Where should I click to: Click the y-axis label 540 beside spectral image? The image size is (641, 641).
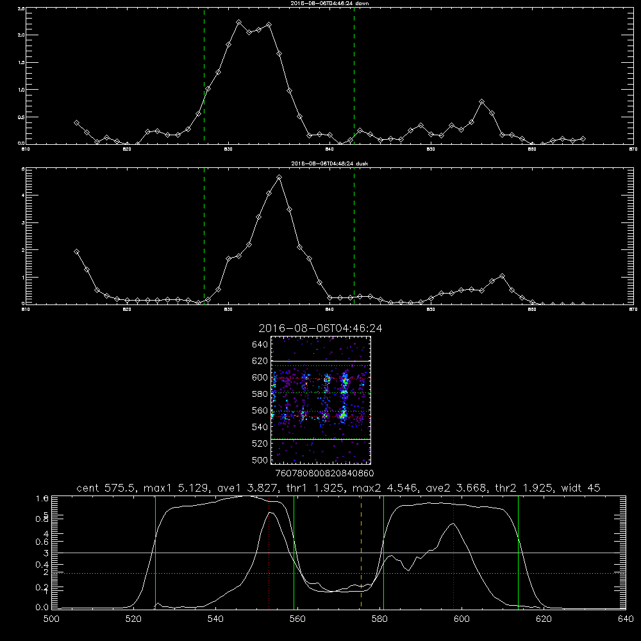click(260, 427)
